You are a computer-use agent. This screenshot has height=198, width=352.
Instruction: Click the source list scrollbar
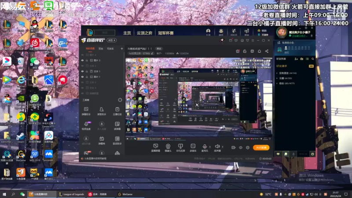pos(124,70)
